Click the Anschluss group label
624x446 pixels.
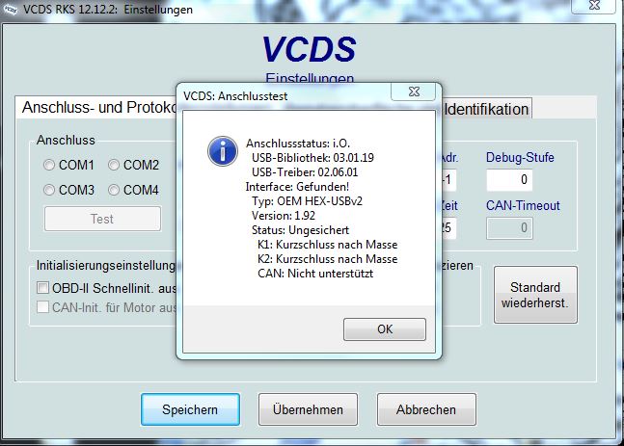66,140
